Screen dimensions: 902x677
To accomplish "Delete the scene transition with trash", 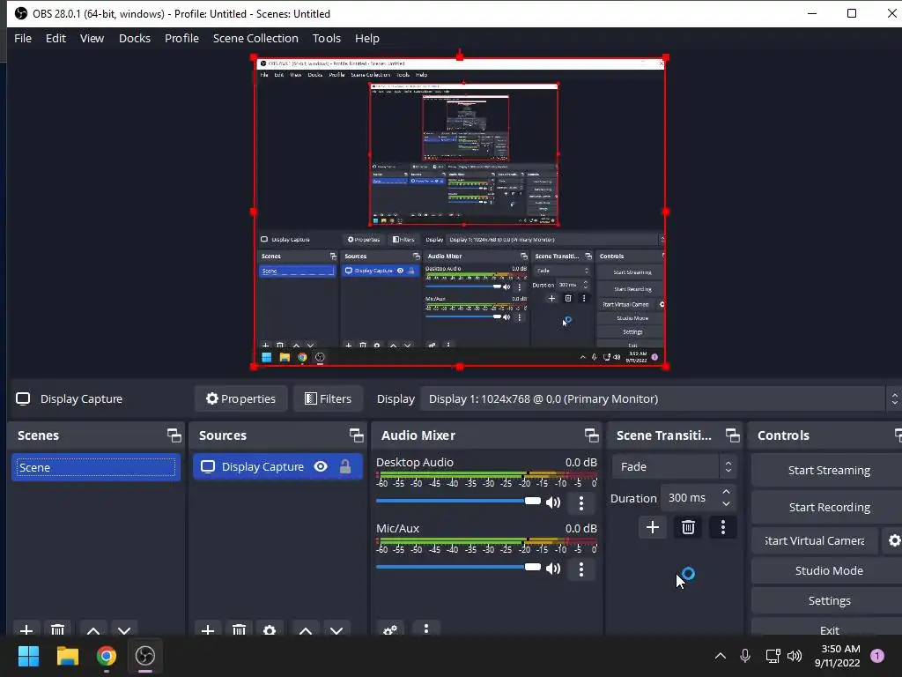I will (688, 527).
